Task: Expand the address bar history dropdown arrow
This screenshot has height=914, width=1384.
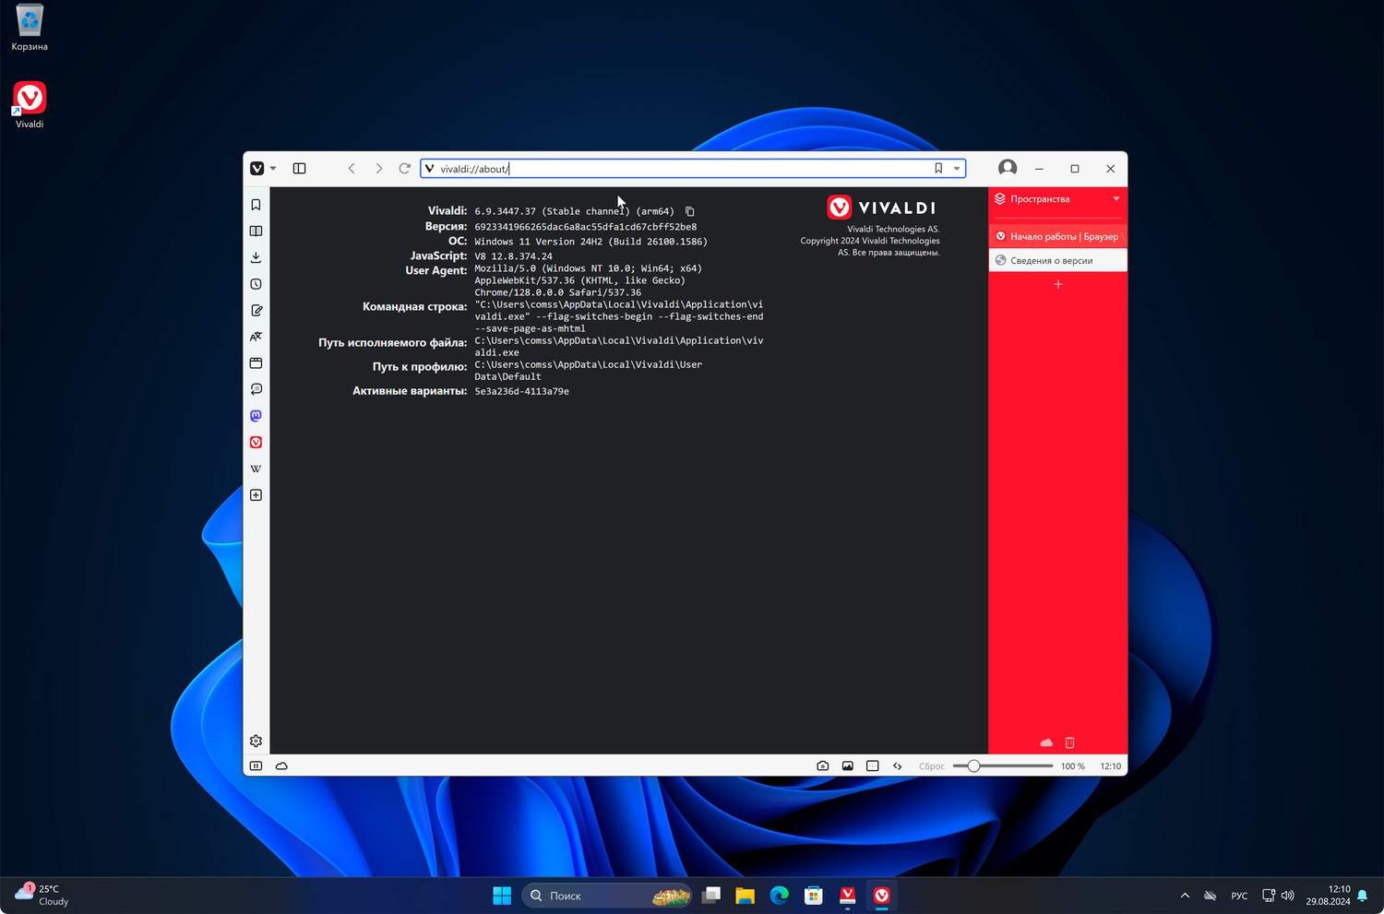Action: [957, 169]
